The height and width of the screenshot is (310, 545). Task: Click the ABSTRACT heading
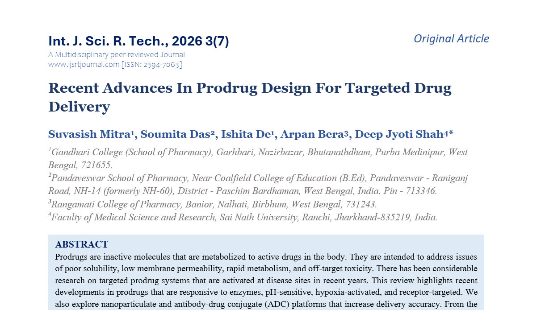coord(82,244)
